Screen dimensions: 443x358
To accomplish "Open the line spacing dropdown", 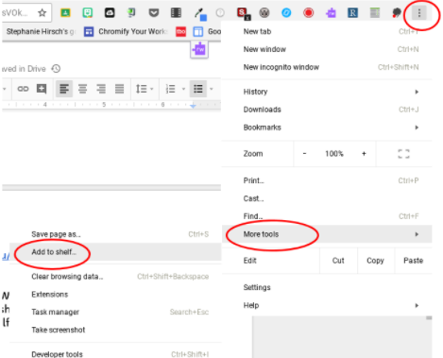I will click(x=145, y=89).
